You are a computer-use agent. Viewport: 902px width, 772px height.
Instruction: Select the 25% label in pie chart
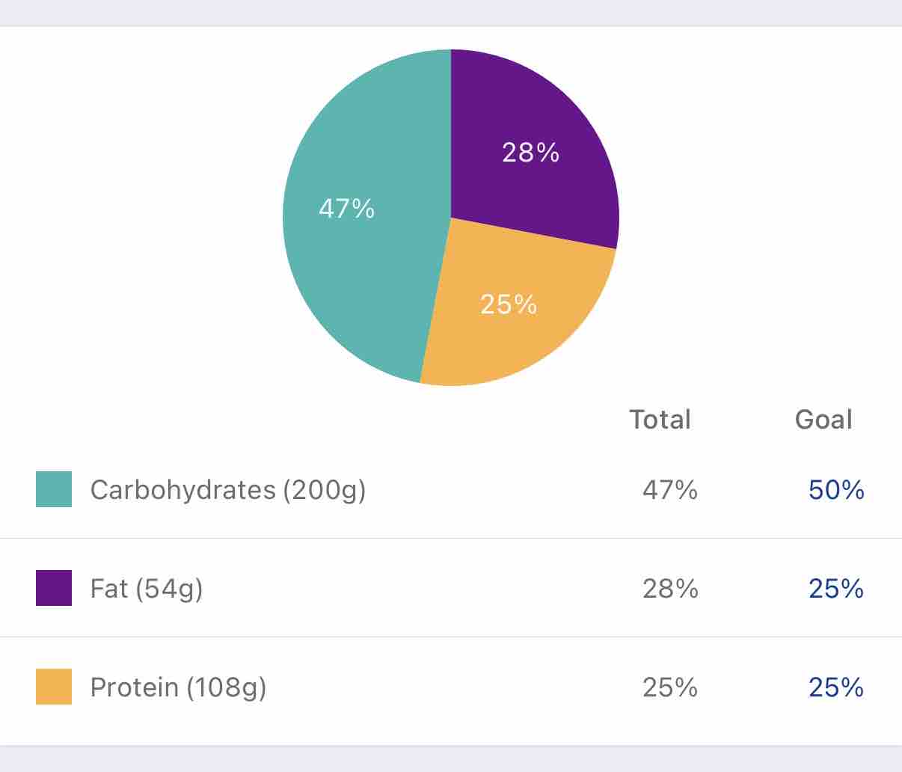pos(509,304)
